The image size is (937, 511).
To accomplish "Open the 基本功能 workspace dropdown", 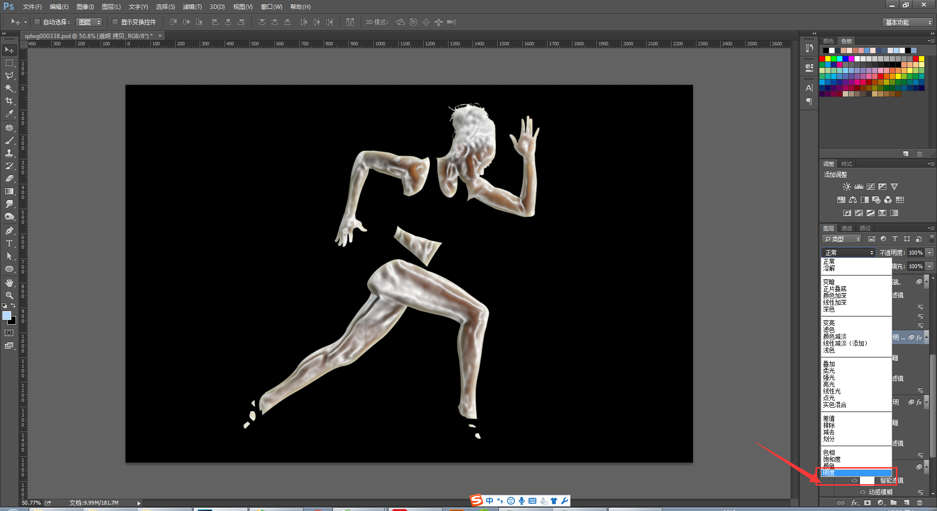I will tap(908, 22).
